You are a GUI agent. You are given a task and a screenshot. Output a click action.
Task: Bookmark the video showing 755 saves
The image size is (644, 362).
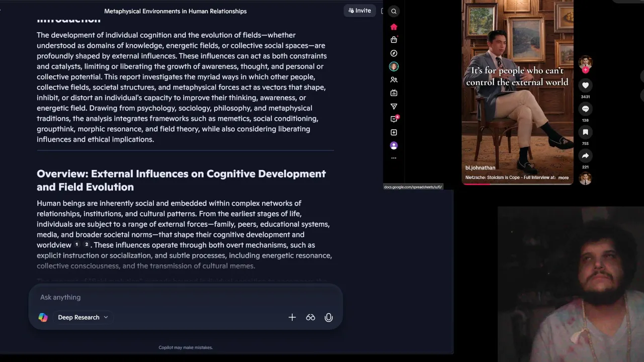coord(585,132)
